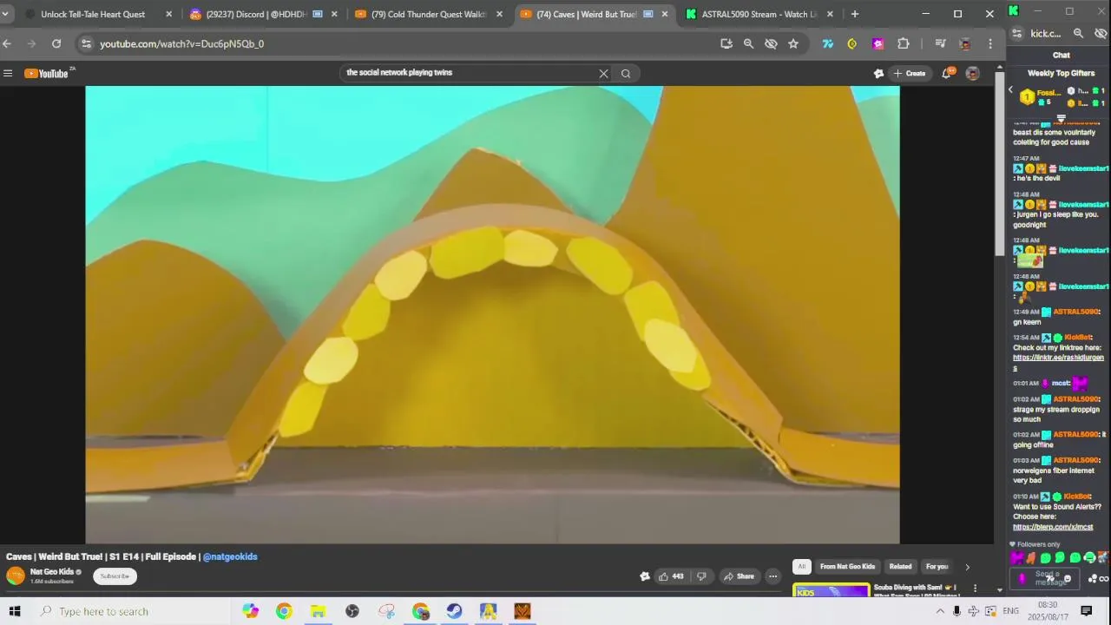Reload the YouTube page

(56, 43)
